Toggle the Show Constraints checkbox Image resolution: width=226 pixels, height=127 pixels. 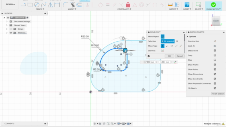(x=215, y=79)
